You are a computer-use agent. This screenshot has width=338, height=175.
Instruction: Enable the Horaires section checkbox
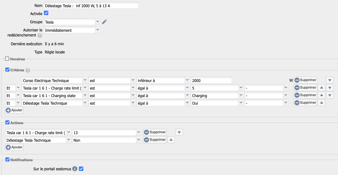(x=7, y=59)
